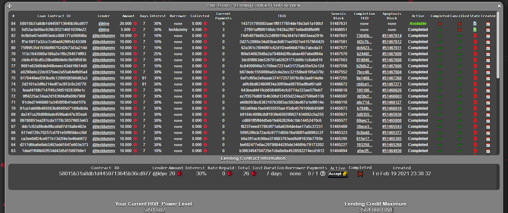This screenshot has width=508, height=213.
Task: Click the red X cancelled icon for contract 83
Action: (459, 30)
